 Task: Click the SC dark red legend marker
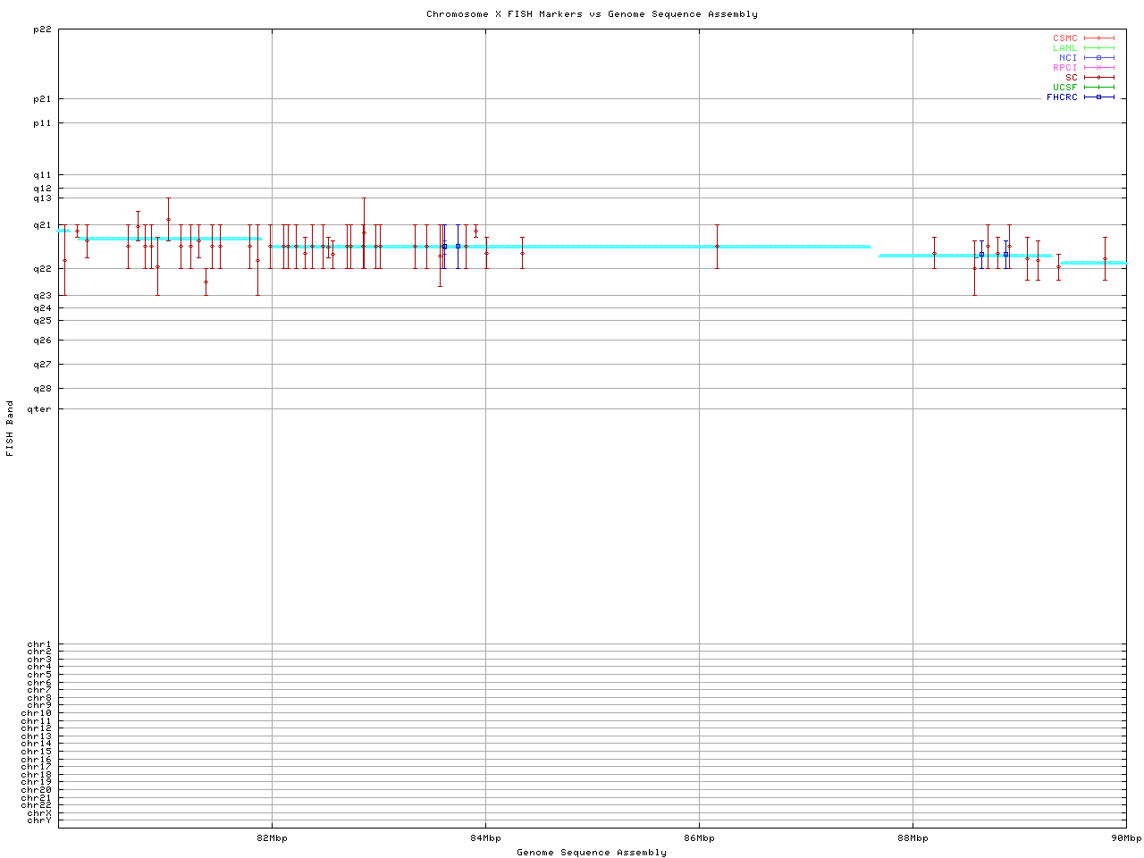(1098, 78)
